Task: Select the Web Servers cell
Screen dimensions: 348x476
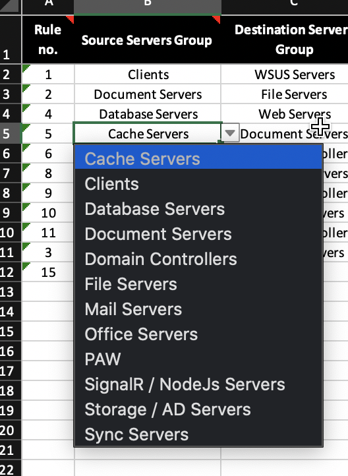Action: click(285, 114)
